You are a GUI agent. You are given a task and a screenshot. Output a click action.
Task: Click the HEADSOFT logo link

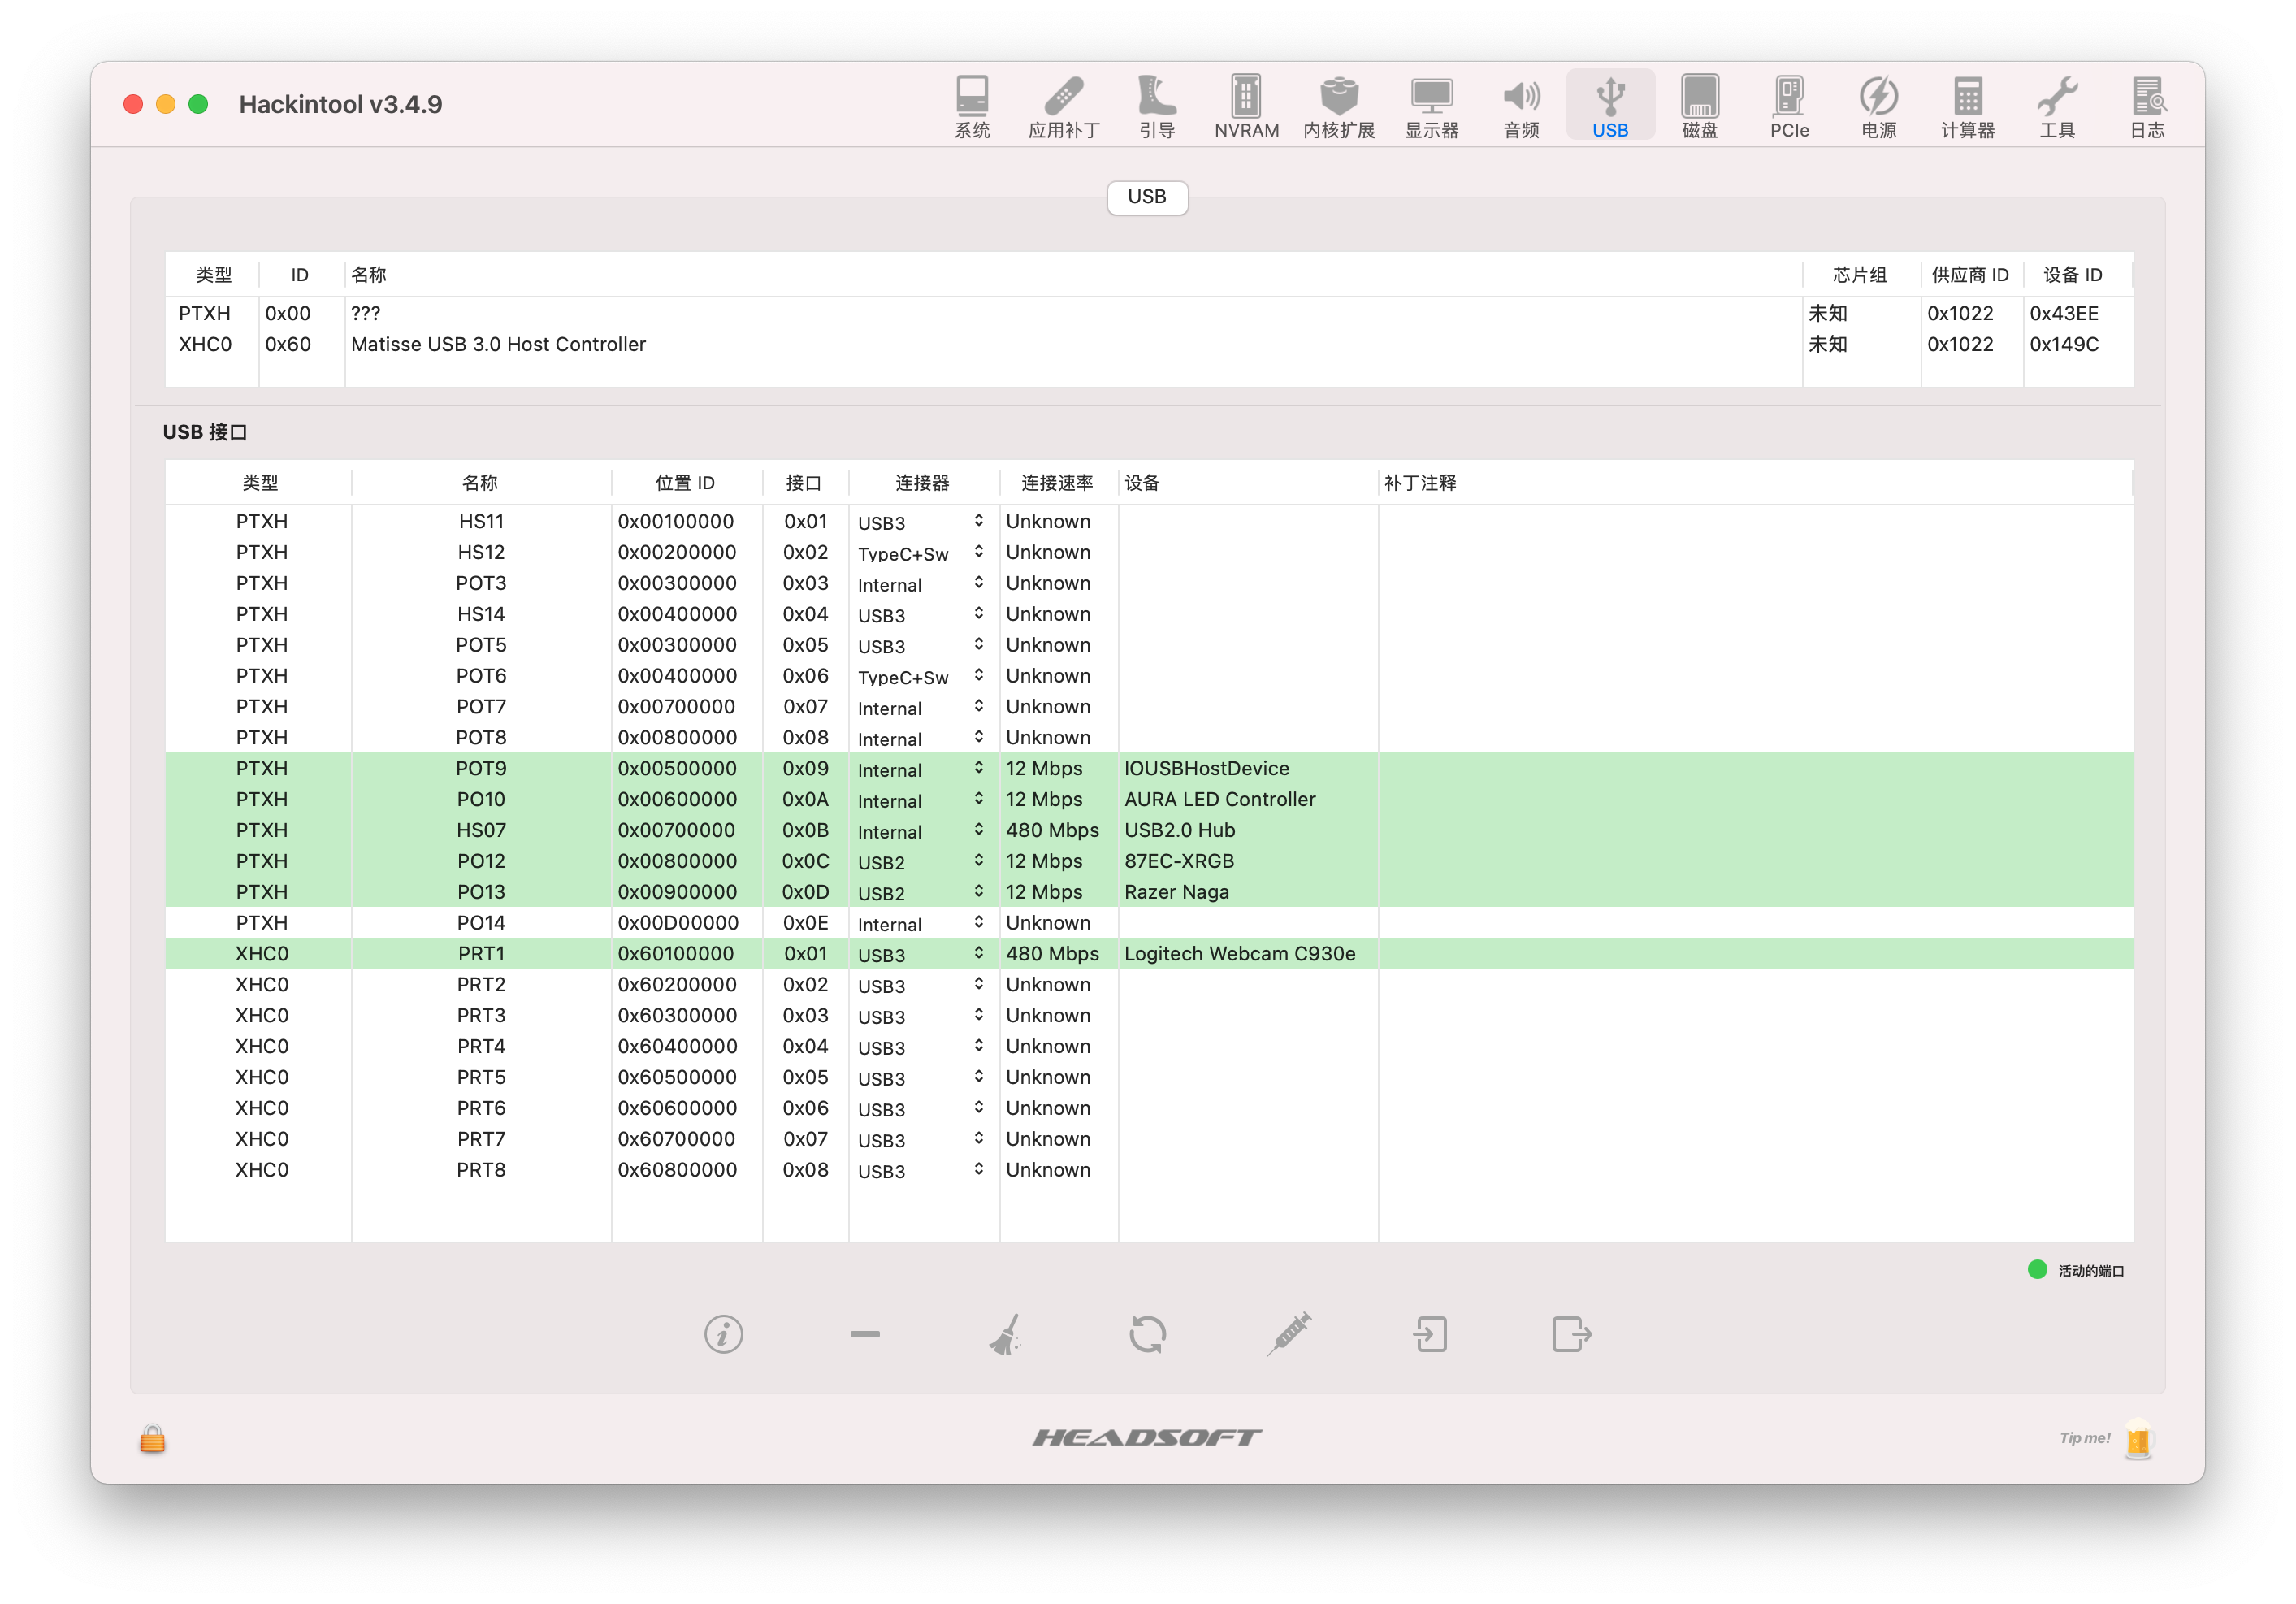tap(1147, 1438)
